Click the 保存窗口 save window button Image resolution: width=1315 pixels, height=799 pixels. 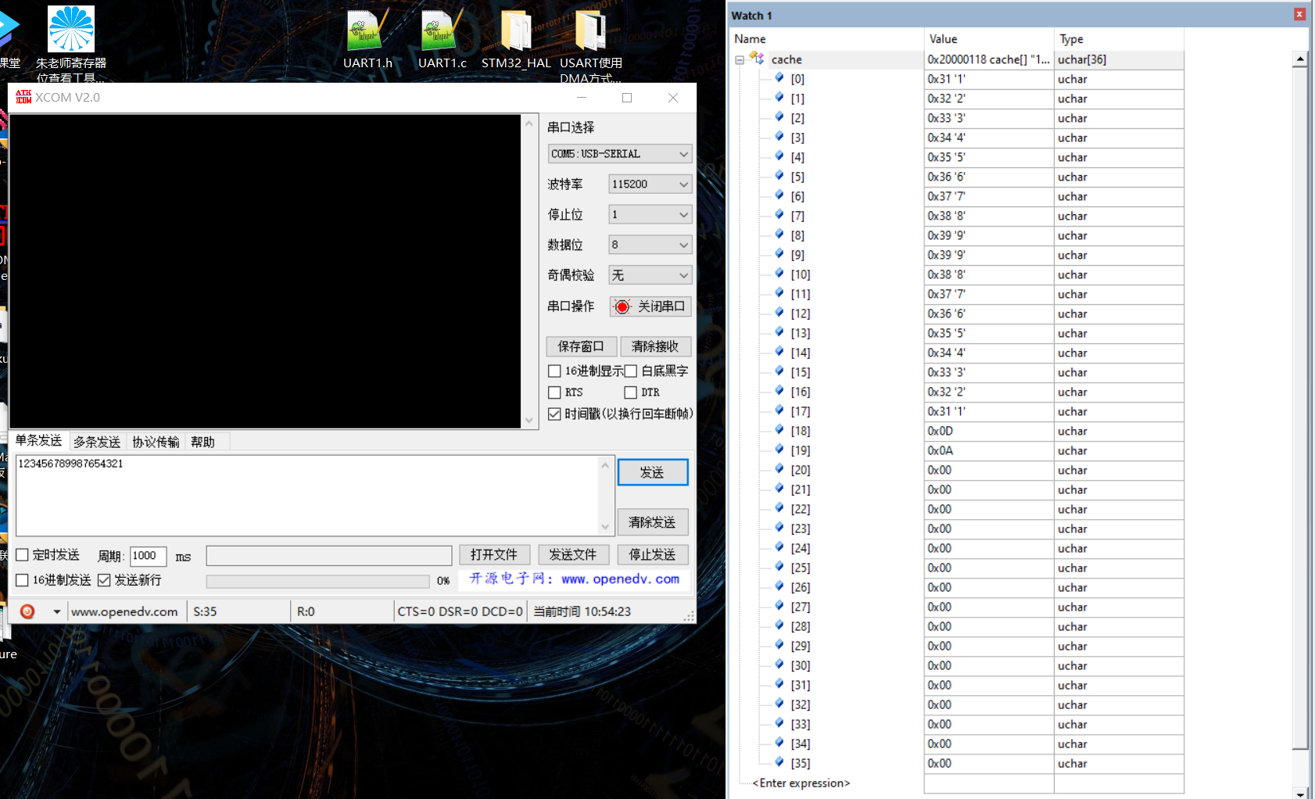pyautogui.click(x=581, y=346)
